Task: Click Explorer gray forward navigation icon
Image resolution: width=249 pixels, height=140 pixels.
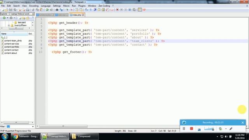Action: pyautogui.click(x=11, y=18)
